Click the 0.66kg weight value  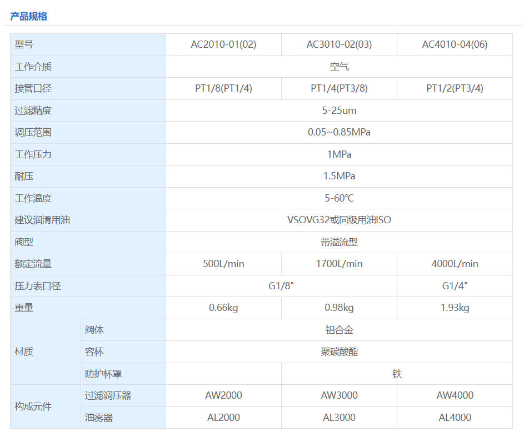coord(223,308)
